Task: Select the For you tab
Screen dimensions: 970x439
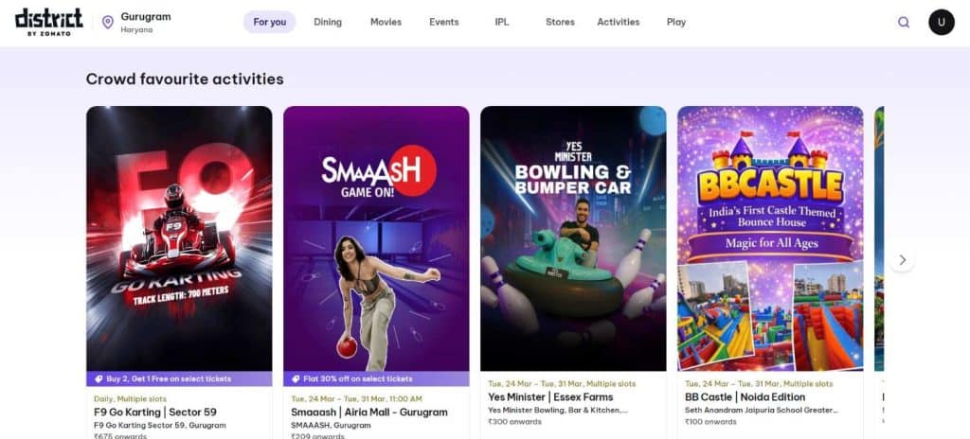Action: tap(269, 22)
